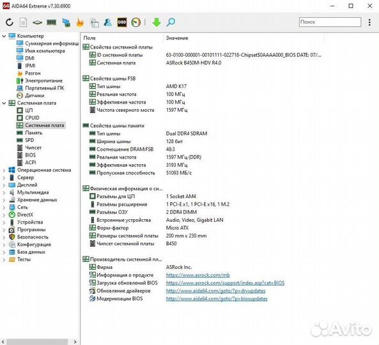Collapse the Системная плата tree node
Screen dimensions: 379x345
point(4,103)
